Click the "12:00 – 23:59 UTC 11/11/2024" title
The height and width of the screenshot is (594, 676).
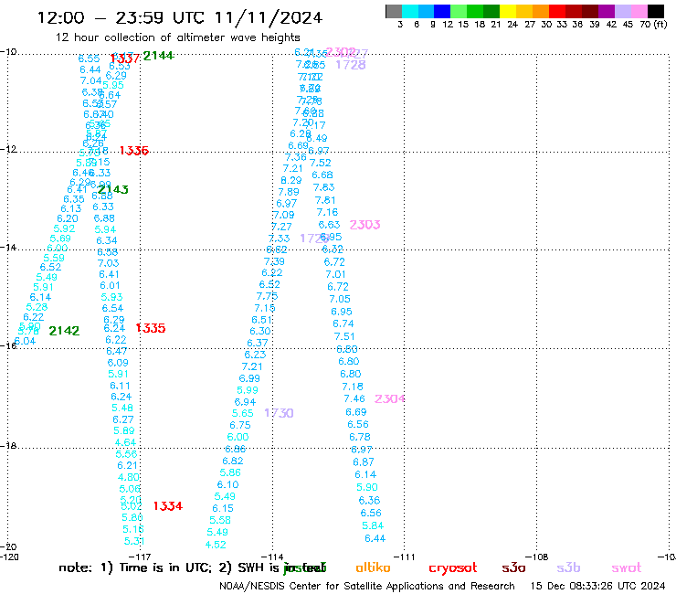[180, 17]
